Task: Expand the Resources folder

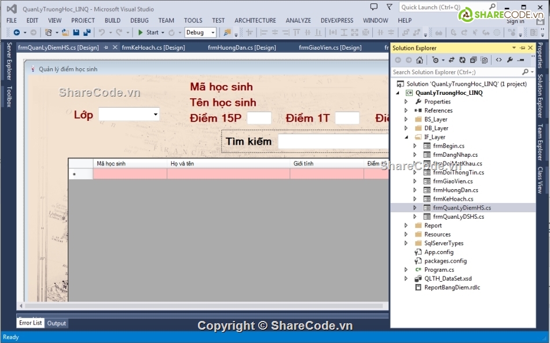Action: click(406, 234)
